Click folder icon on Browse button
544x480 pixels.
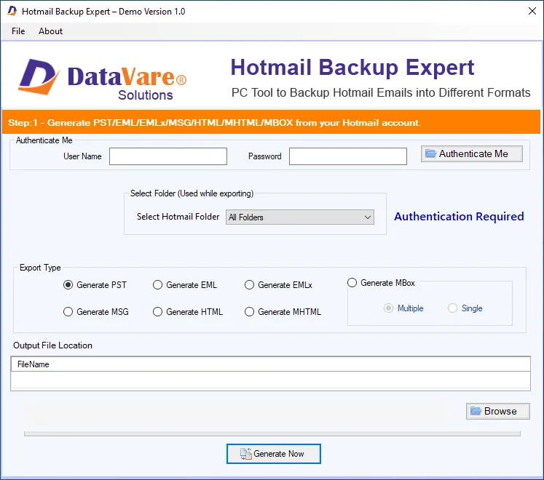[x=476, y=411]
